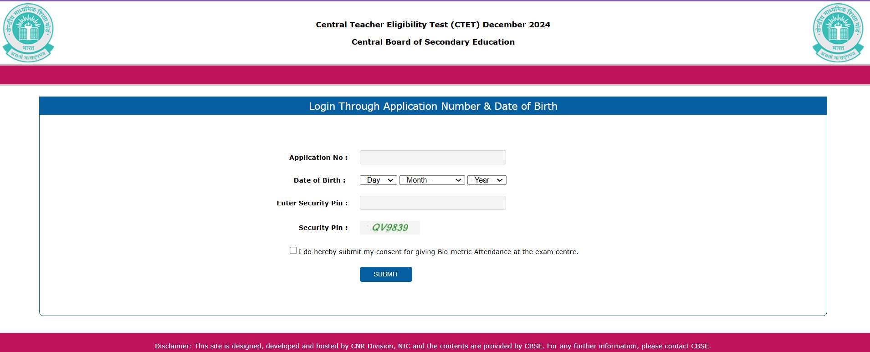The height and width of the screenshot is (352, 870).
Task: Click the Enter Security Pin label
Action: click(312, 203)
